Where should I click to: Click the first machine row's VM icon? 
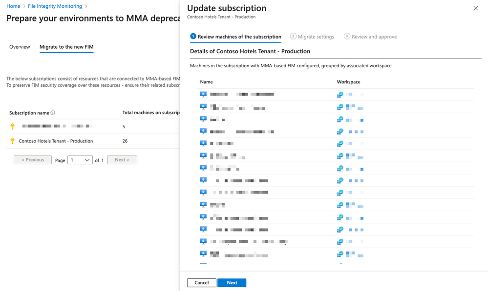(x=203, y=95)
